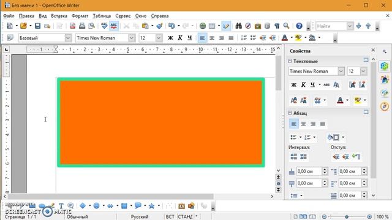Increase indent in Отступ section

click(336, 156)
